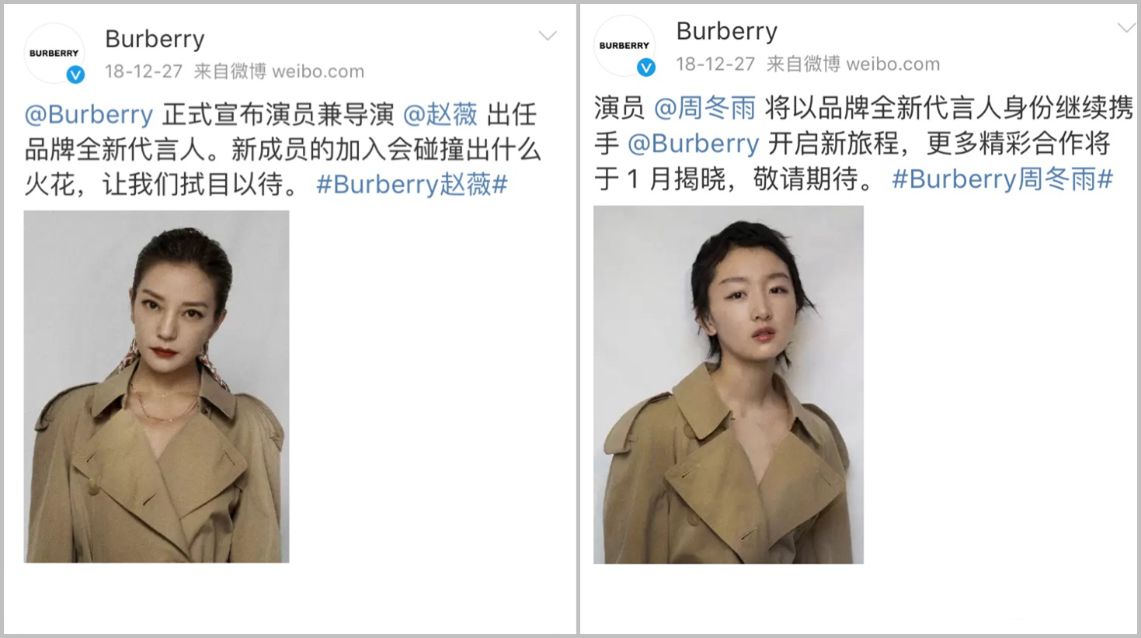This screenshot has width=1141, height=638.
Task: Follow the @周冬雨 mention link
Action: click(704, 108)
